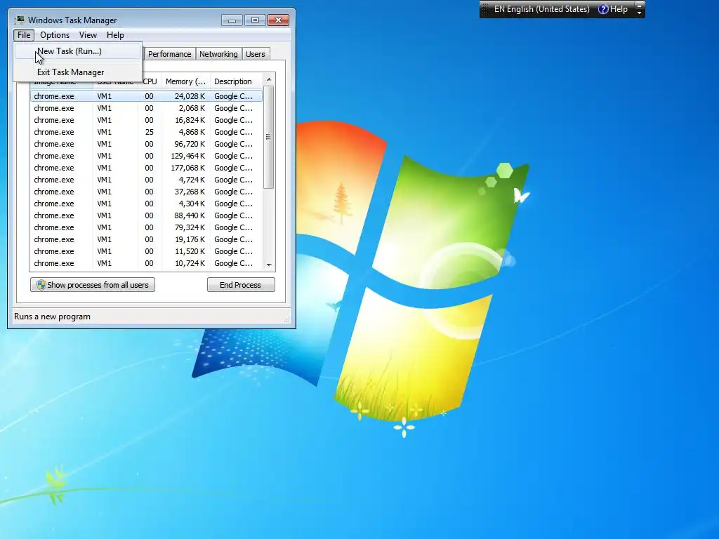Viewport: 719px width, 539px height.
Task: Maximize the Task Manager window
Action: pos(255,20)
